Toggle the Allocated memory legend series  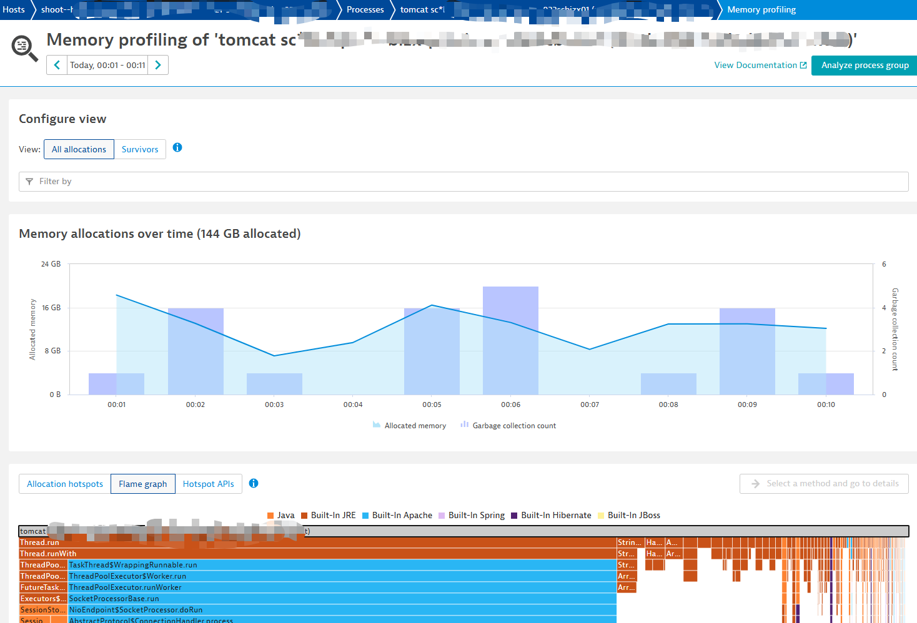409,425
